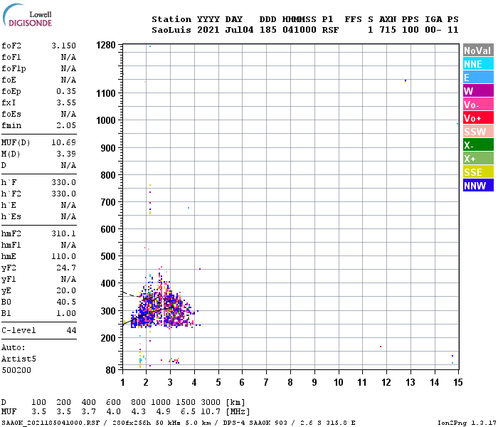
Task: Click the 7 MHz frequency axis label
Action: (266, 382)
